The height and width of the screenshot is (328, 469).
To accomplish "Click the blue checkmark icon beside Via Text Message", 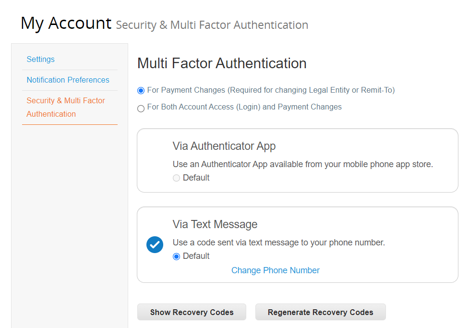I will 155,244.
